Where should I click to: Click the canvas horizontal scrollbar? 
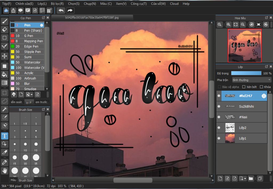(x=133, y=180)
